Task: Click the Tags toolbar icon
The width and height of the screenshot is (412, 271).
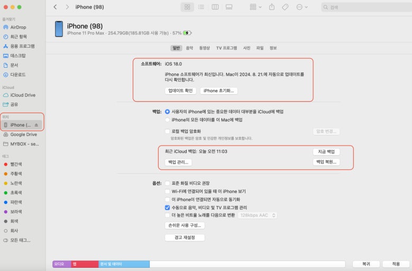Action: point(285,7)
